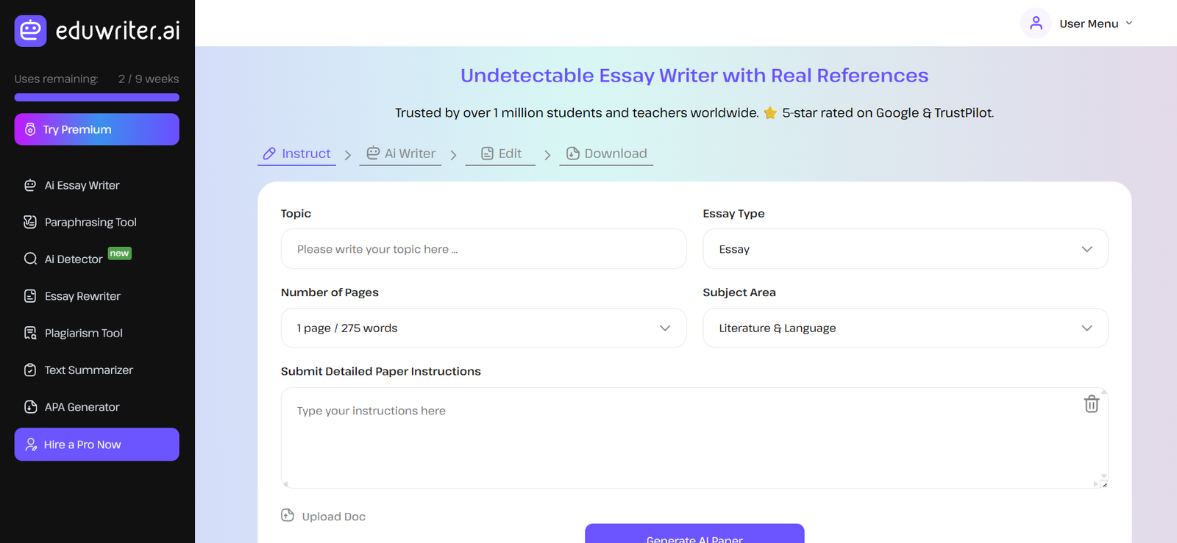The image size is (1177, 543).
Task: Open the Plagiarism Tool sidebar item
Action: [83, 333]
